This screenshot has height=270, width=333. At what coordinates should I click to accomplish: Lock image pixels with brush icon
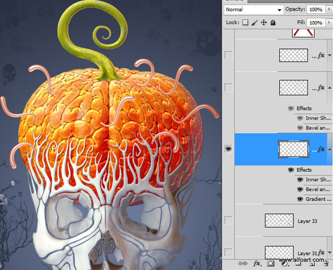click(255, 22)
